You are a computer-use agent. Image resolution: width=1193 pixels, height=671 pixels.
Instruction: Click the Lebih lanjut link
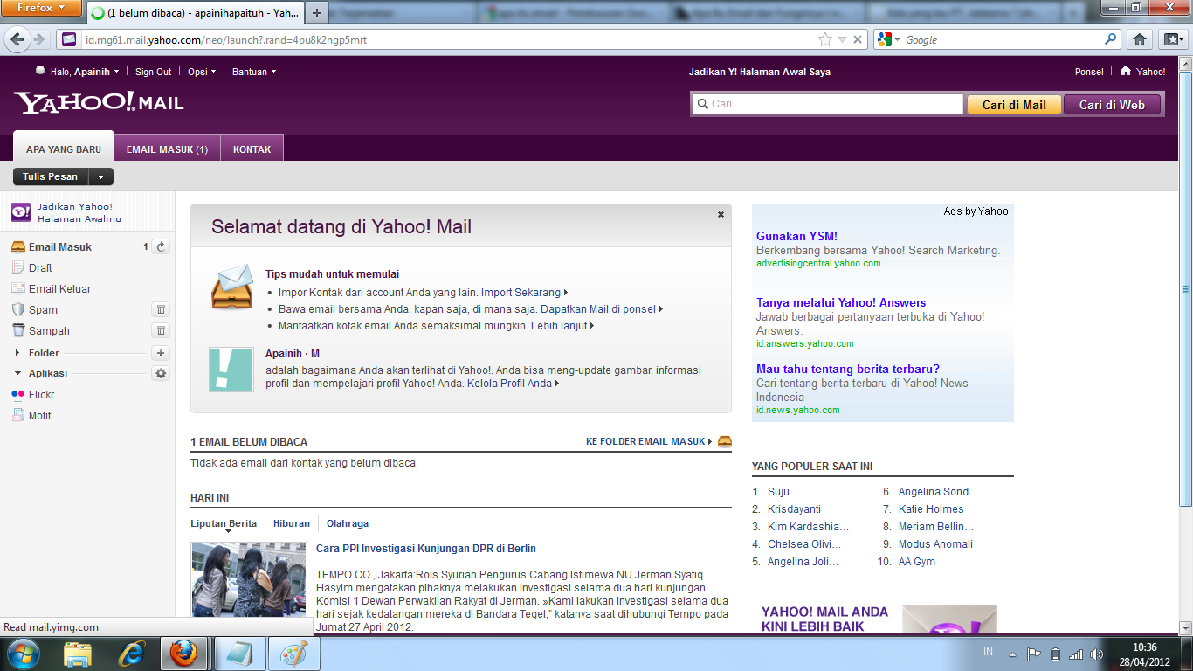[560, 326]
